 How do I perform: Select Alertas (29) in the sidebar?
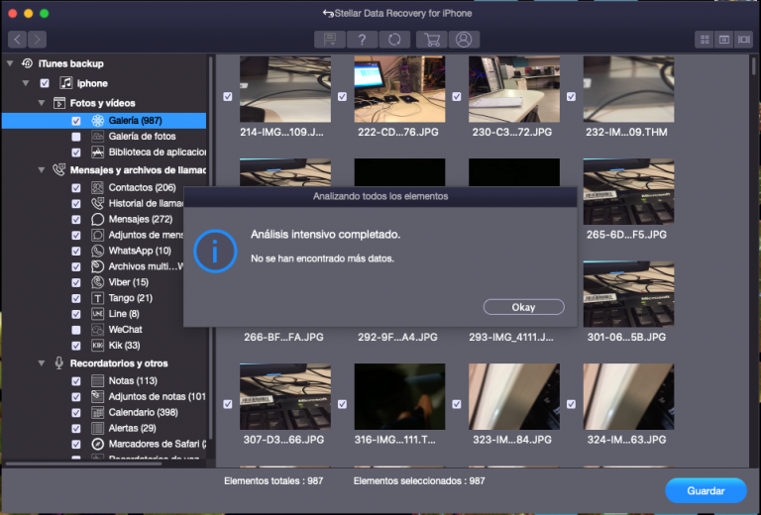[132, 428]
